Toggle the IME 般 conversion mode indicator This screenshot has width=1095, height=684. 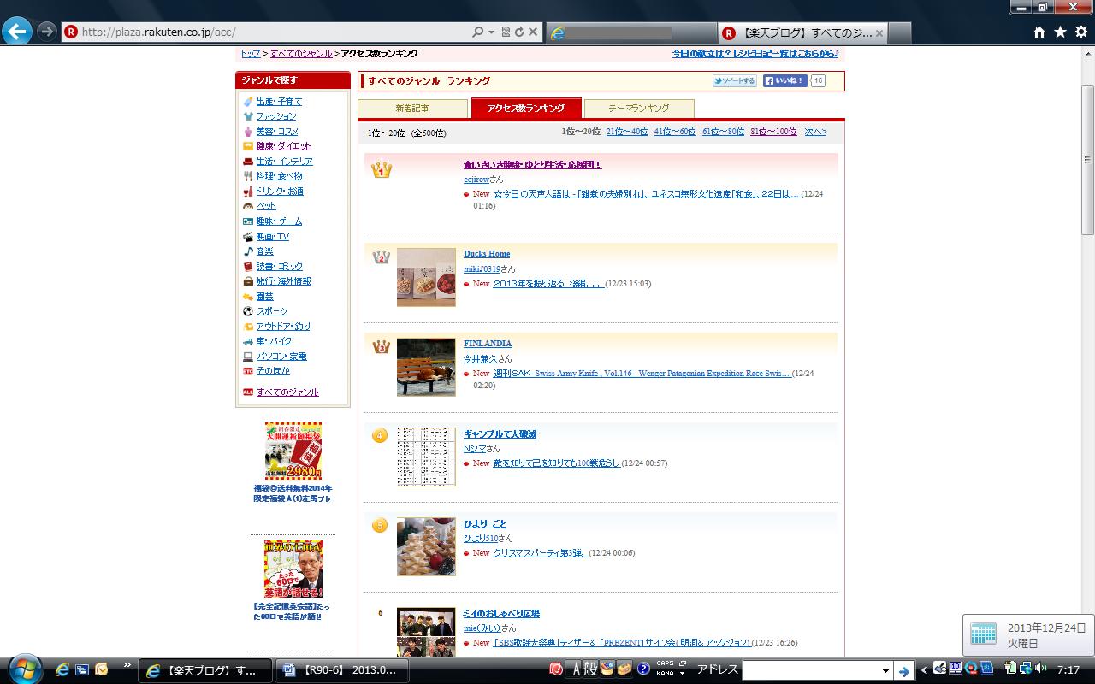click(590, 669)
